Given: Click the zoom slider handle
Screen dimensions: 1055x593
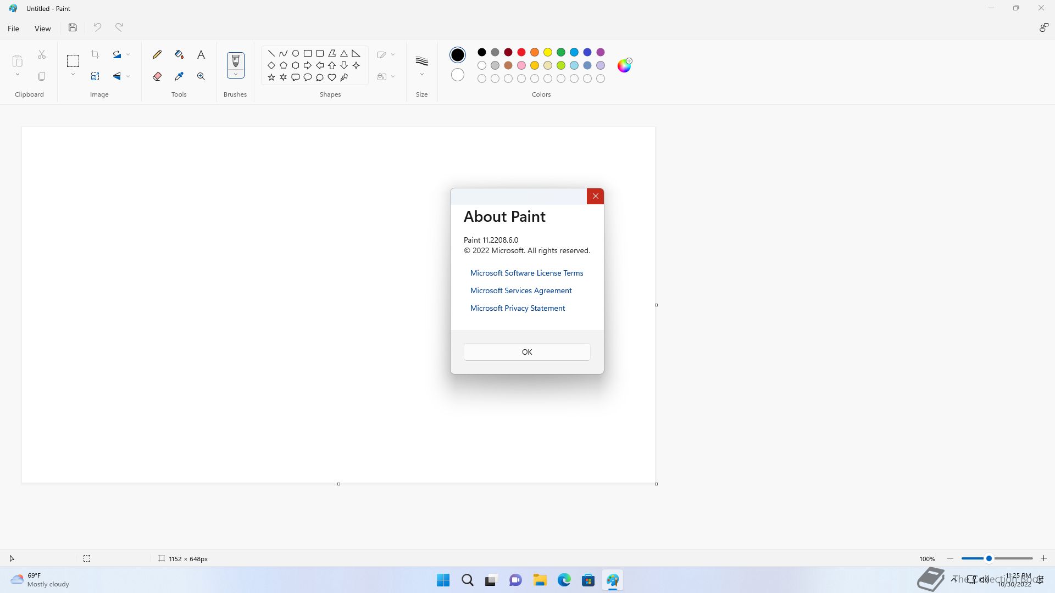Looking at the screenshot, I should coord(989,558).
